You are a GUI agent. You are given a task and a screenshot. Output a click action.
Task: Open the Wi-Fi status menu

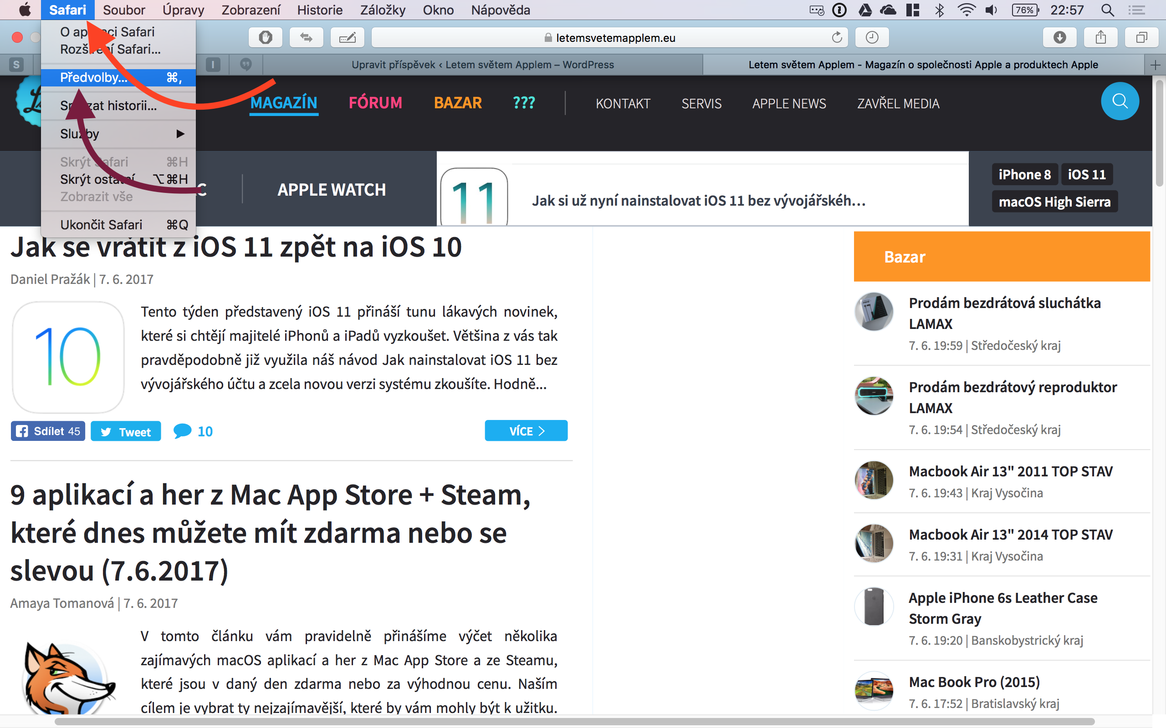tap(966, 10)
